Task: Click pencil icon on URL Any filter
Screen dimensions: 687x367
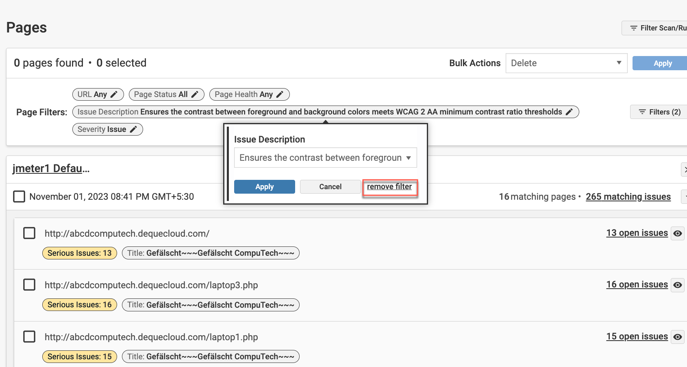Action: tap(114, 95)
